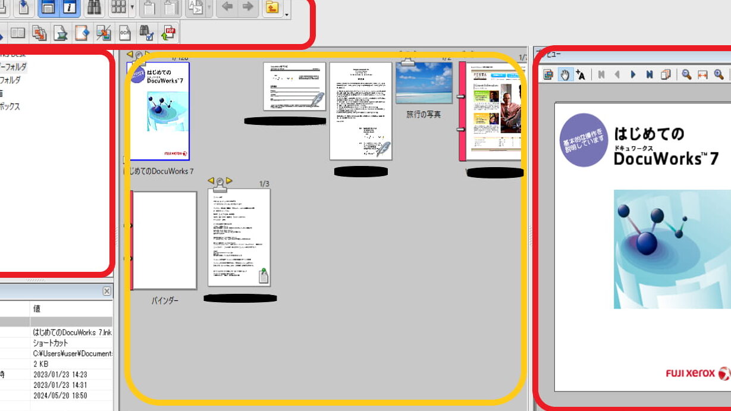The height and width of the screenshot is (411, 731).
Task: Jump to the last page in preview
Action: click(650, 74)
